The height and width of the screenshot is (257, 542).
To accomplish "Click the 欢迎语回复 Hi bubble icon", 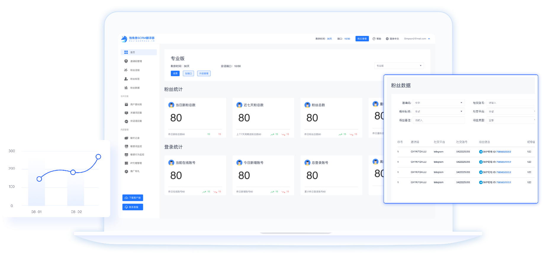I will click(x=126, y=121).
